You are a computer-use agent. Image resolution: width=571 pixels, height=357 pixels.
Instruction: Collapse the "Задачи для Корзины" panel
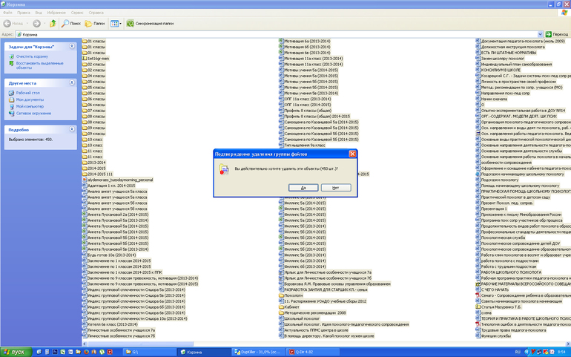tap(73, 47)
